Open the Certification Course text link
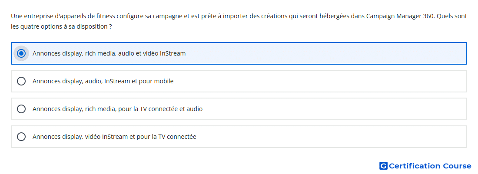This screenshot has height=174, width=478. pyautogui.click(x=430, y=166)
